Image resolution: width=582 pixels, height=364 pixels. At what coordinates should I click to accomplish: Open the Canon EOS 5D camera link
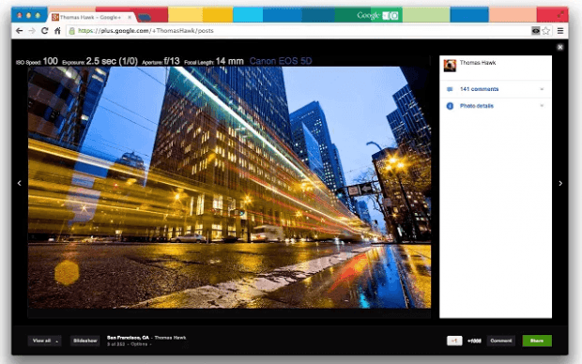coord(281,61)
